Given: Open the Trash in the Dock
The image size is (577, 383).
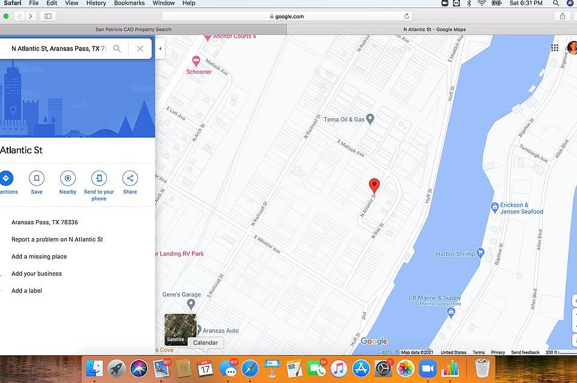Looking at the screenshot, I should pos(482,369).
